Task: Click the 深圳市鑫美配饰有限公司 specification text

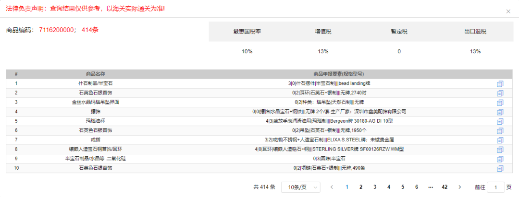Action: pyautogui.click(x=380, y=112)
